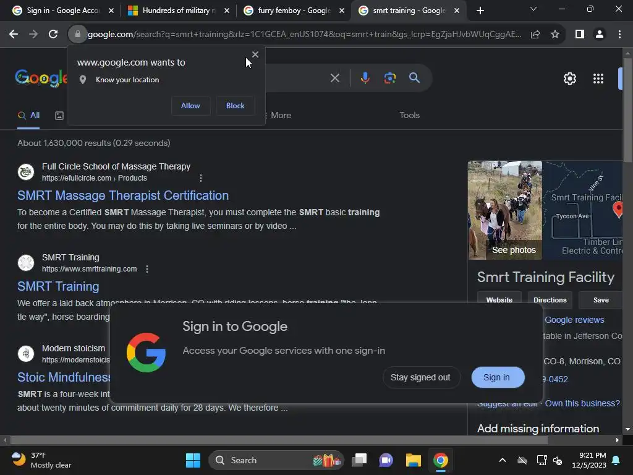This screenshot has width=633, height=475.
Task: Click the Website button in knowledge panel
Action: tap(499, 300)
